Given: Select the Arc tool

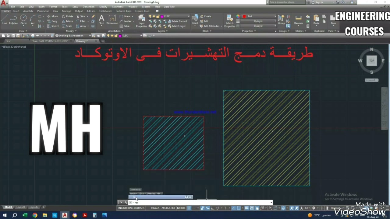Looking at the screenshot, I should (33, 20).
